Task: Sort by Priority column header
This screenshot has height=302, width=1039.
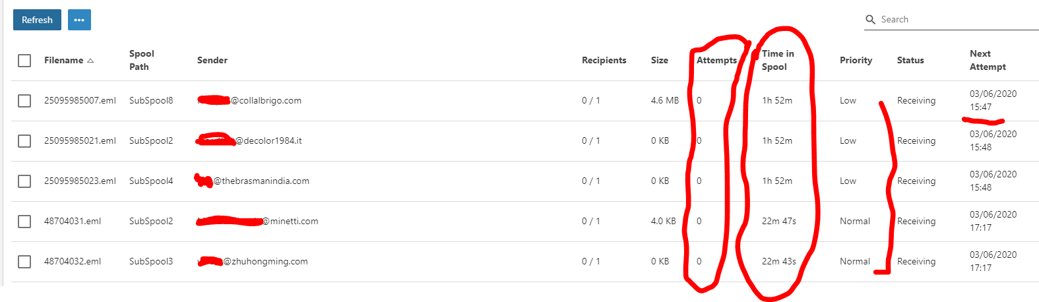Action: [856, 60]
